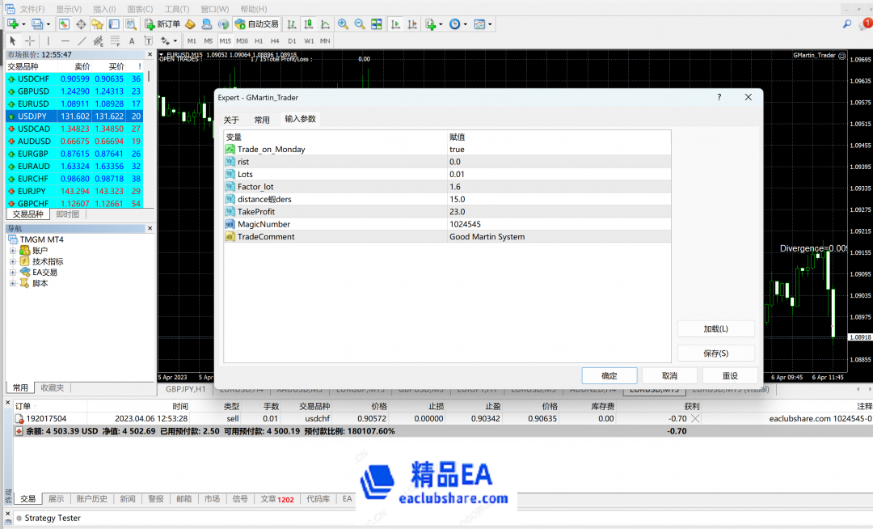Click the tile windows icon
The width and height of the screenshot is (873, 529).
coord(377,24)
